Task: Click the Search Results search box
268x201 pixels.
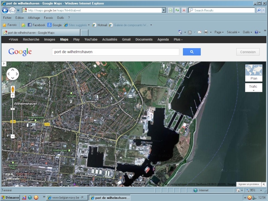Action: click(222, 10)
